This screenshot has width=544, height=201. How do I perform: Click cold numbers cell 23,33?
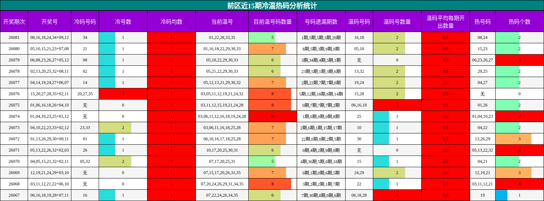click(x=85, y=128)
